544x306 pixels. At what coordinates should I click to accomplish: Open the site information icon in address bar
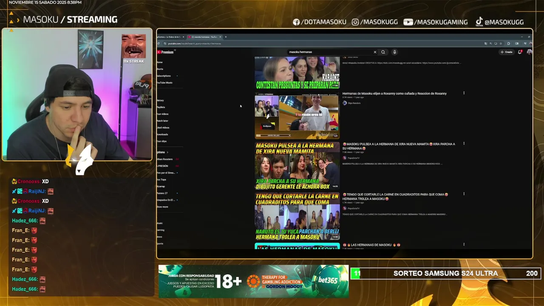click(x=165, y=43)
